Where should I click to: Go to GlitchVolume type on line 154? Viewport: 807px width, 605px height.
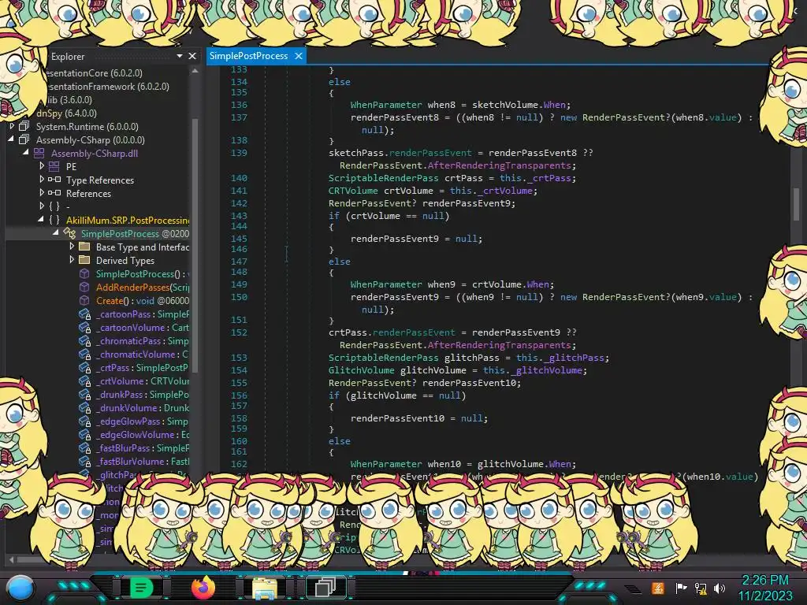tap(361, 370)
